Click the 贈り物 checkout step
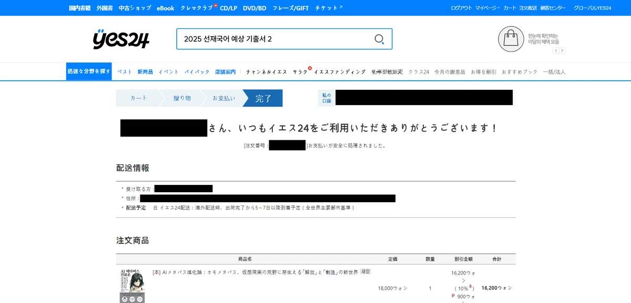This screenshot has width=631, height=303. 182,98
